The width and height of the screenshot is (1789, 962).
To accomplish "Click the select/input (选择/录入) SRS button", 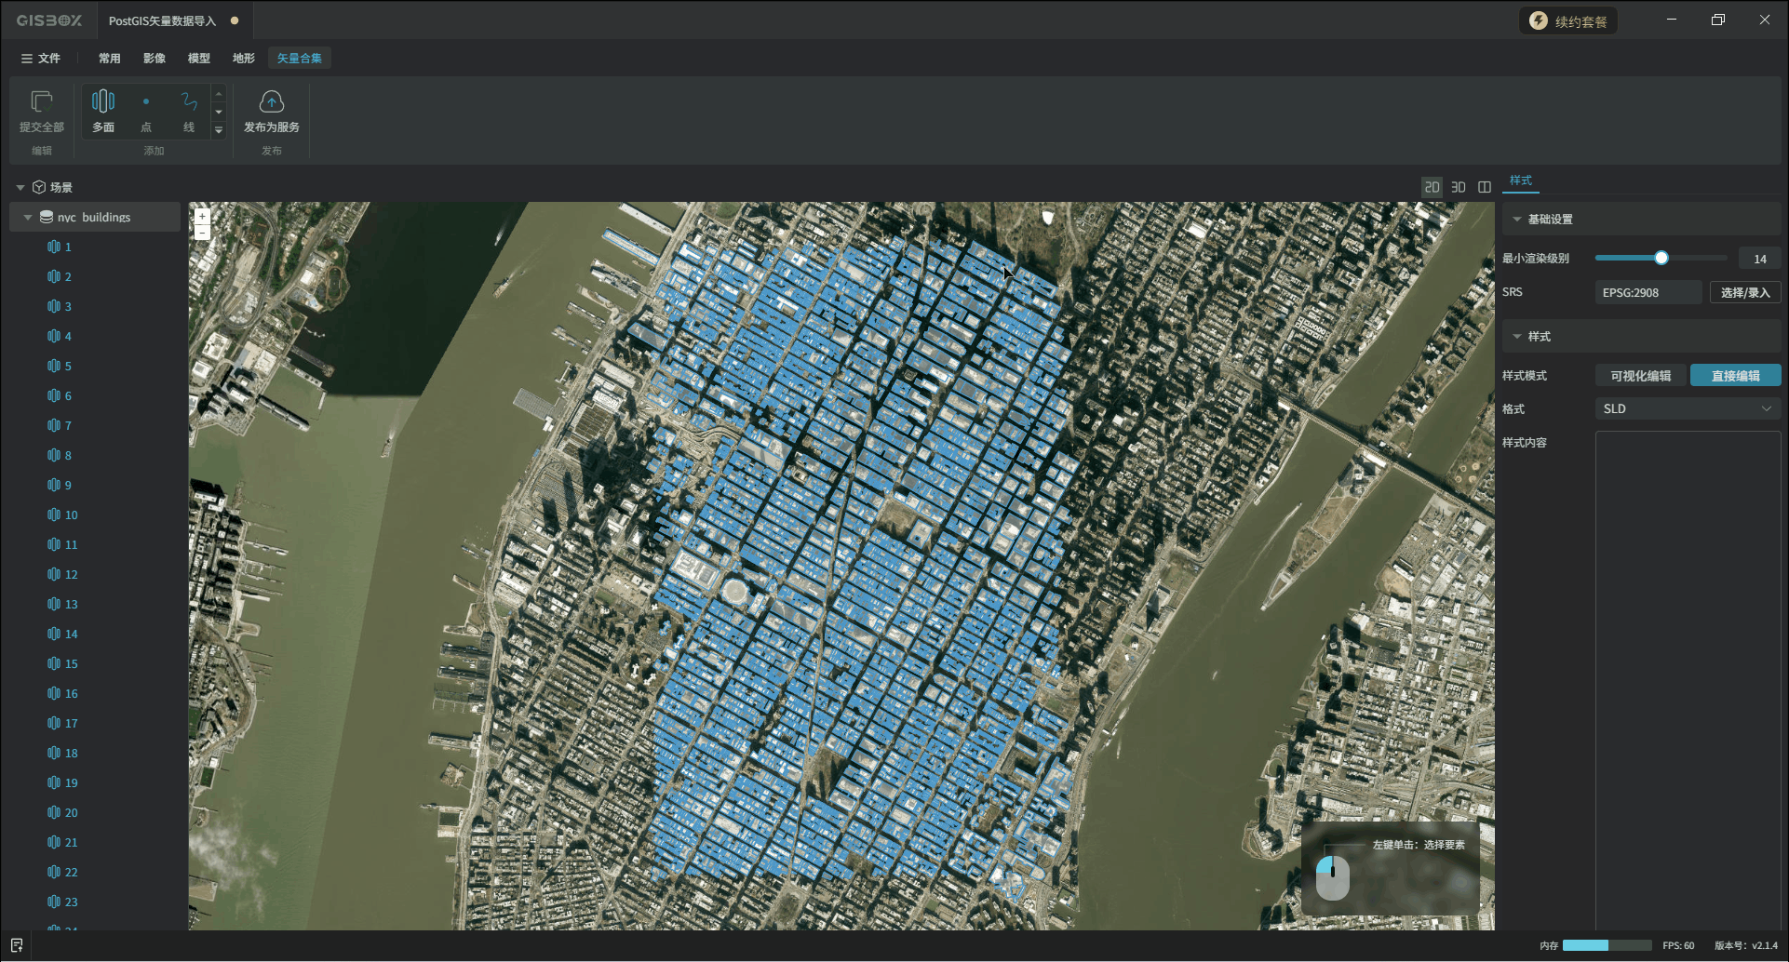I will click(x=1744, y=292).
